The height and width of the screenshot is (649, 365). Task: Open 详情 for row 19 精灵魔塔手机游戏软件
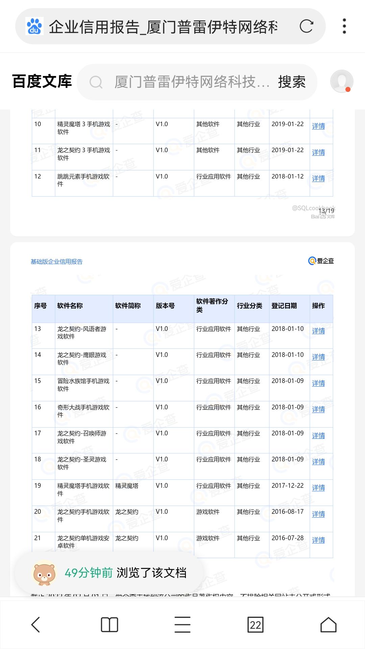tap(318, 488)
